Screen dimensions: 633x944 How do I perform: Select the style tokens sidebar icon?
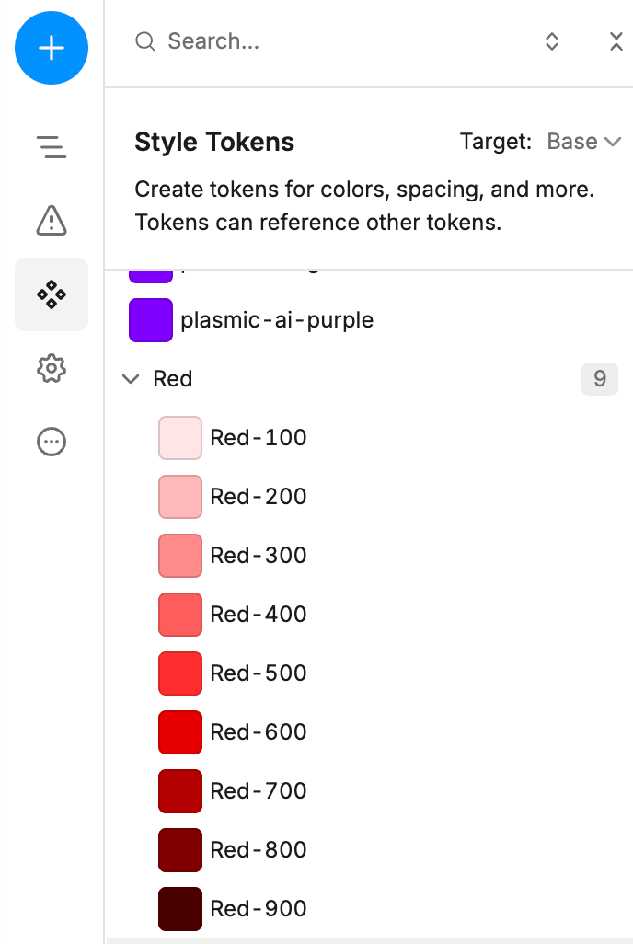pyautogui.click(x=52, y=294)
